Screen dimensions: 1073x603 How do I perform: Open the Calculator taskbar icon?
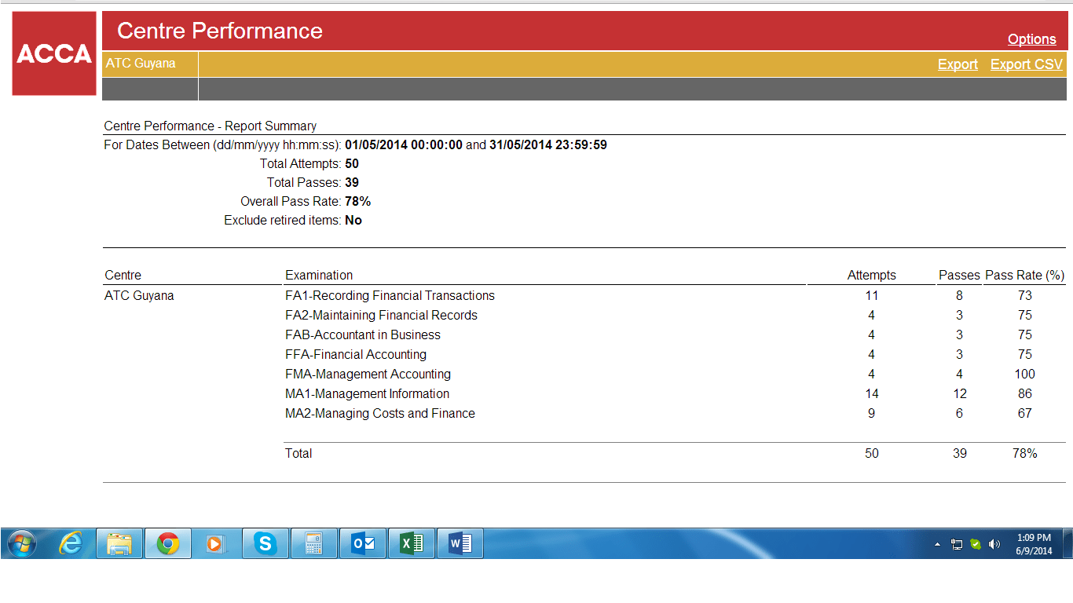(x=314, y=543)
